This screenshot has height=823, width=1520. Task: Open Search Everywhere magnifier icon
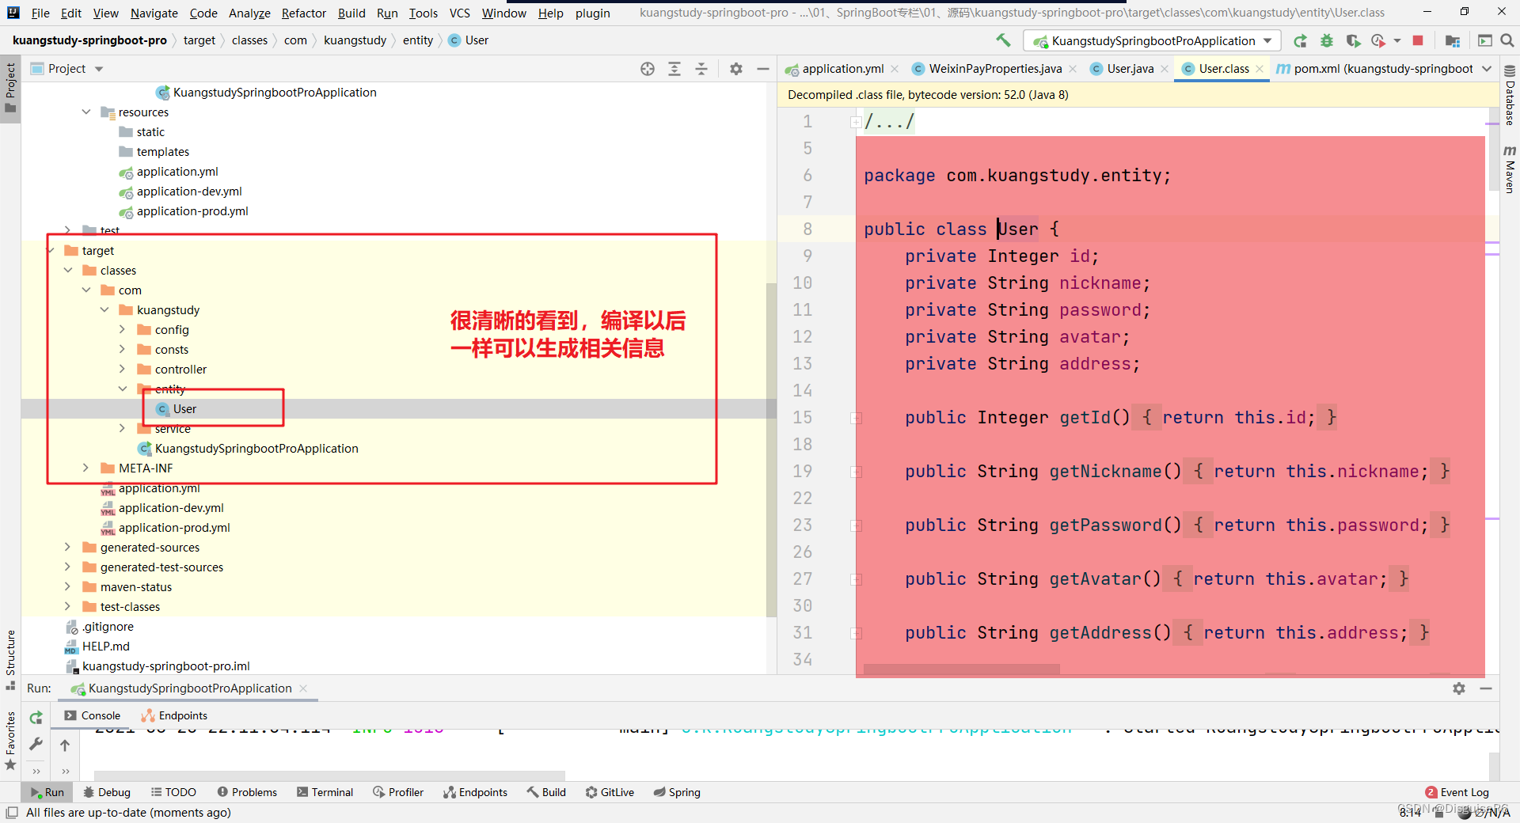(x=1507, y=40)
